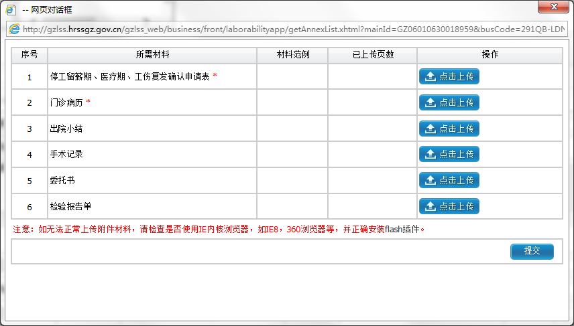This screenshot has height=326, width=574.
Task: Click the 网页对话框 title bar text
Action: tap(47, 10)
